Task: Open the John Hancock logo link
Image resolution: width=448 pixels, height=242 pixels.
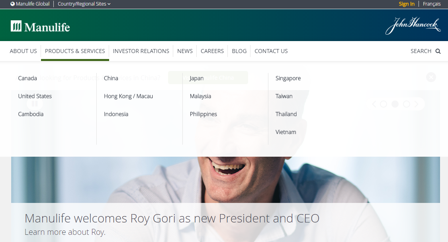Action: tap(413, 26)
